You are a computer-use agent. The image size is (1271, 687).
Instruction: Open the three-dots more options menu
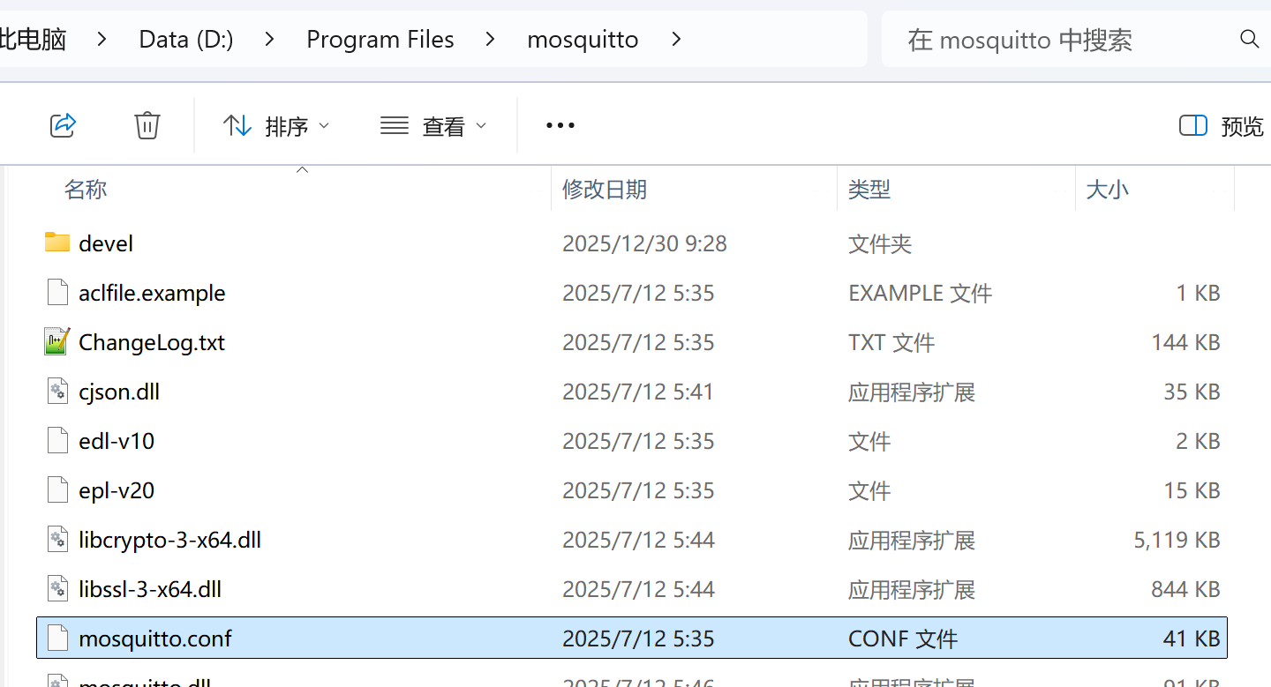(x=560, y=126)
